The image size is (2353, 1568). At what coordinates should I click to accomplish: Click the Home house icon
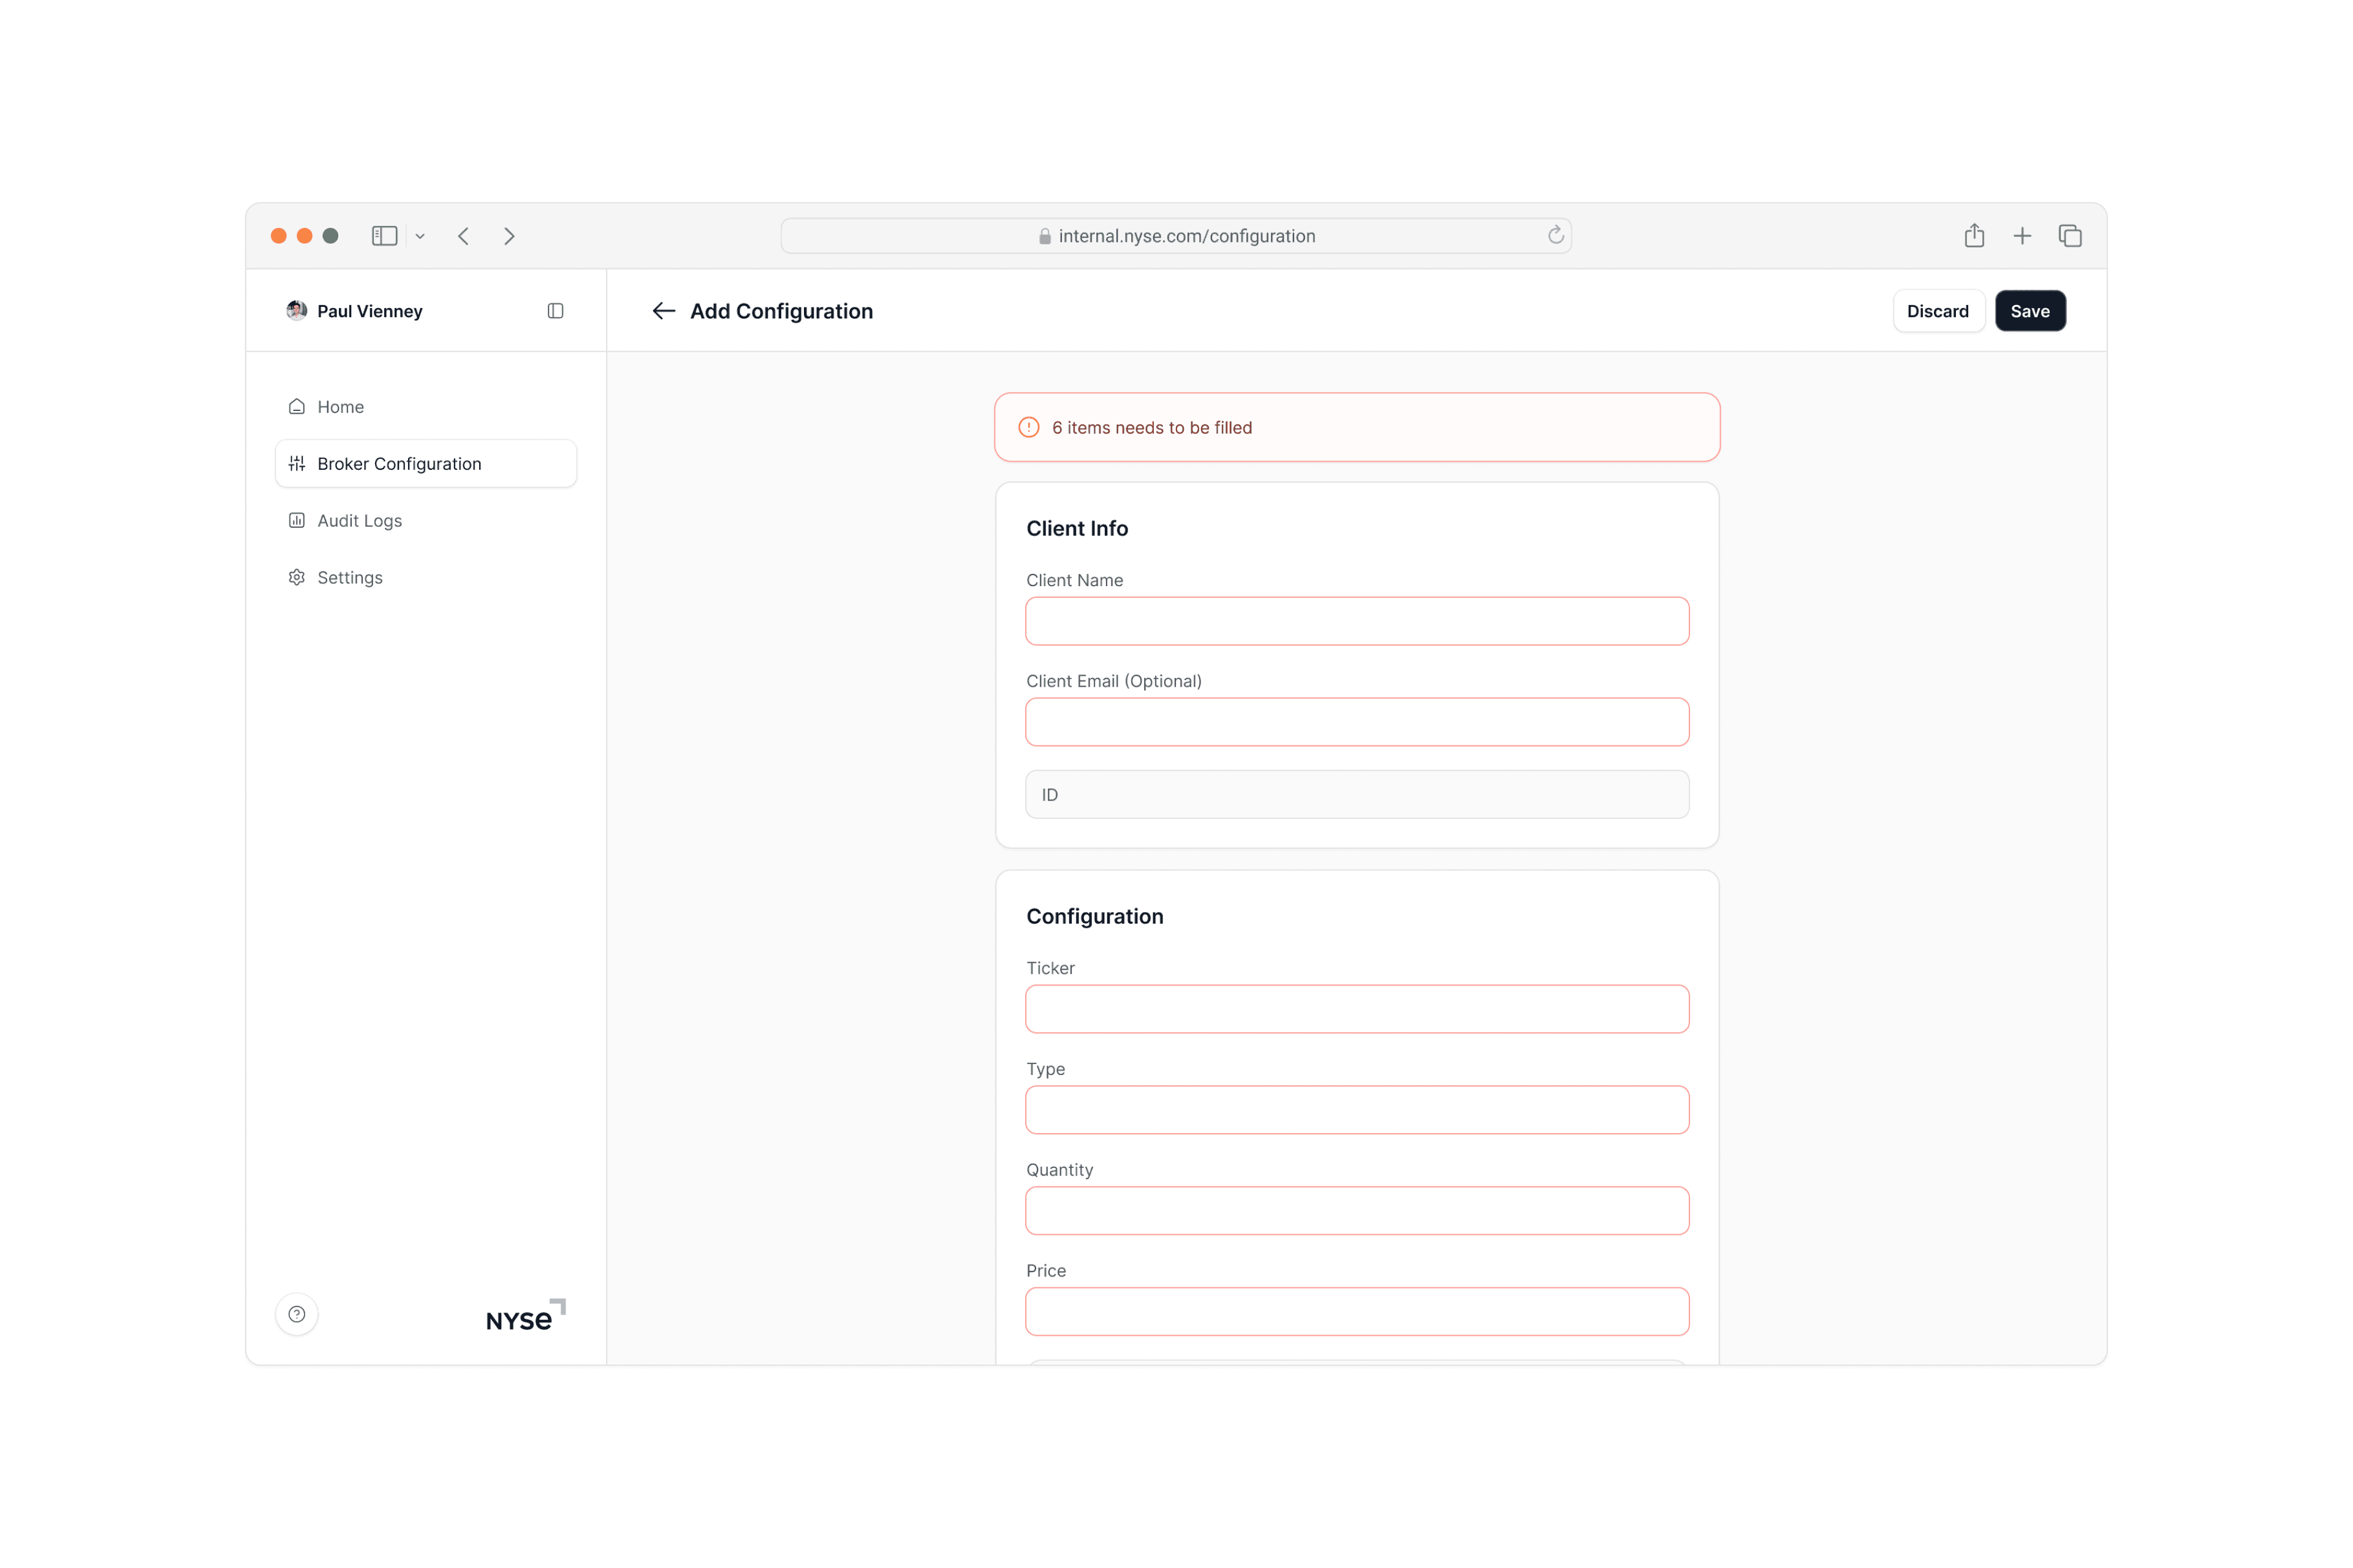[297, 407]
